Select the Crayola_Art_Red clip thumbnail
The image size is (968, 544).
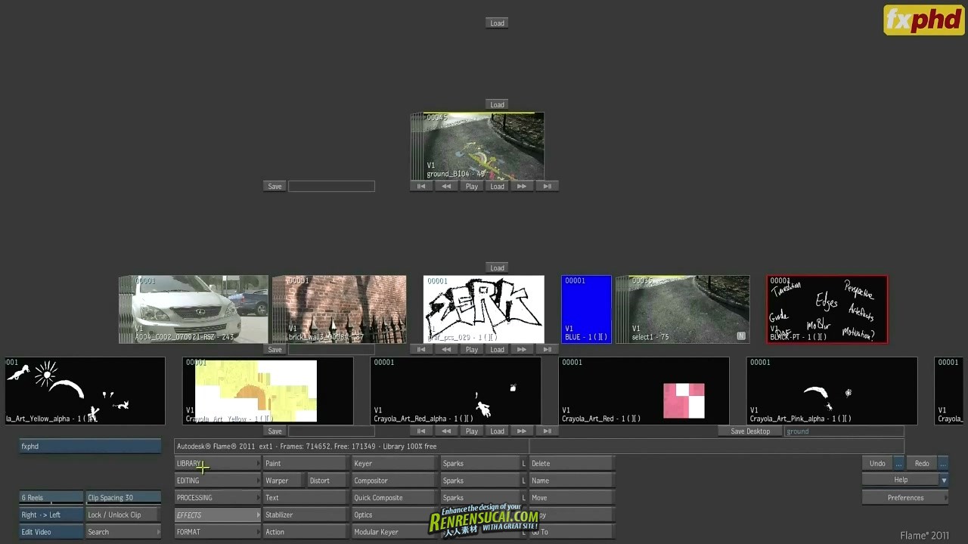pos(644,391)
